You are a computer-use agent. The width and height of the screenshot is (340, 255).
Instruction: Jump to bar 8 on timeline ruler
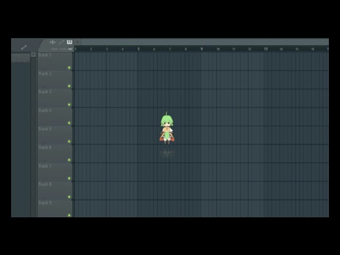click(x=186, y=49)
